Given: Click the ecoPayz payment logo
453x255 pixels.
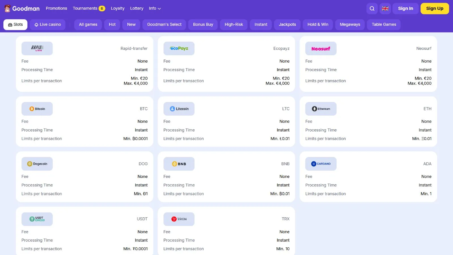Looking at the screenshot, I should pos(179,48).
